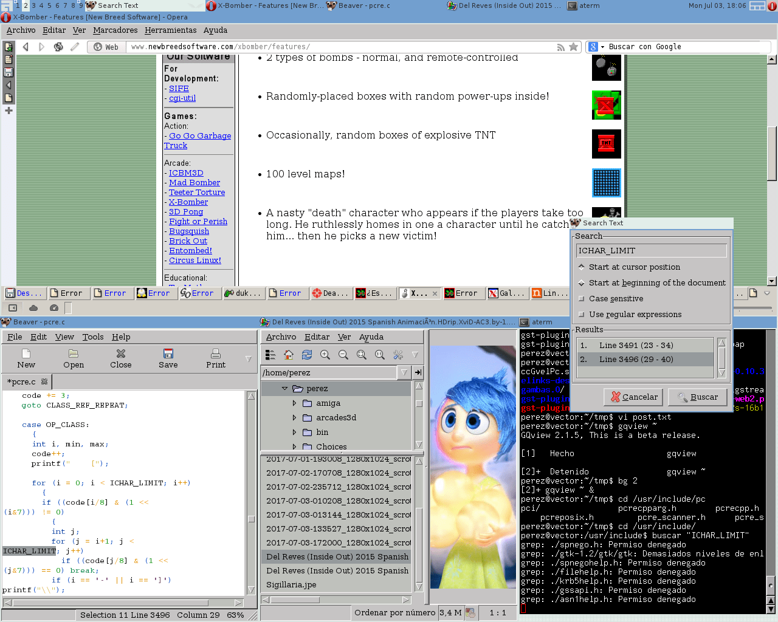Click the thumbnail list icon in GQview toolbar

point(270,355)
